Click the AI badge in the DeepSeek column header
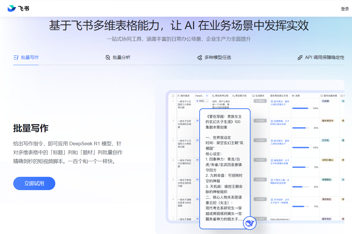The height and width of the screenshot is (234, 352). [x=207, y=95]
